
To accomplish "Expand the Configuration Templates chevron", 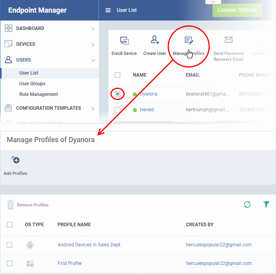I will tap(93, 109).
